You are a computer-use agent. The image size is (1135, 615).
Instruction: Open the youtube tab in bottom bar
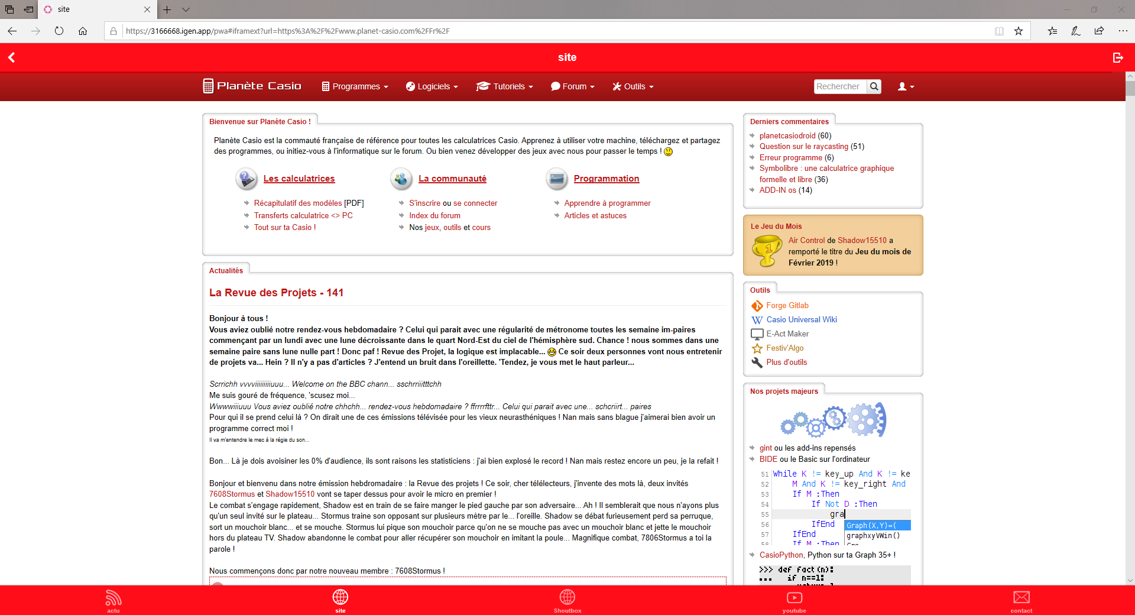(x=794, y=600)
